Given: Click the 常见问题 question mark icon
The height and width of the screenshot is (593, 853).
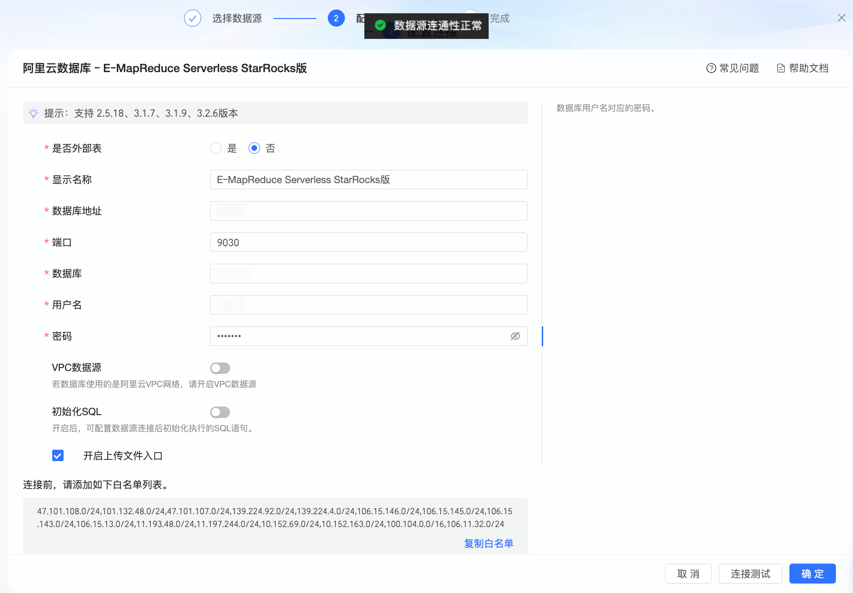Looking at the screenshot, I should (x=711, y=68).
